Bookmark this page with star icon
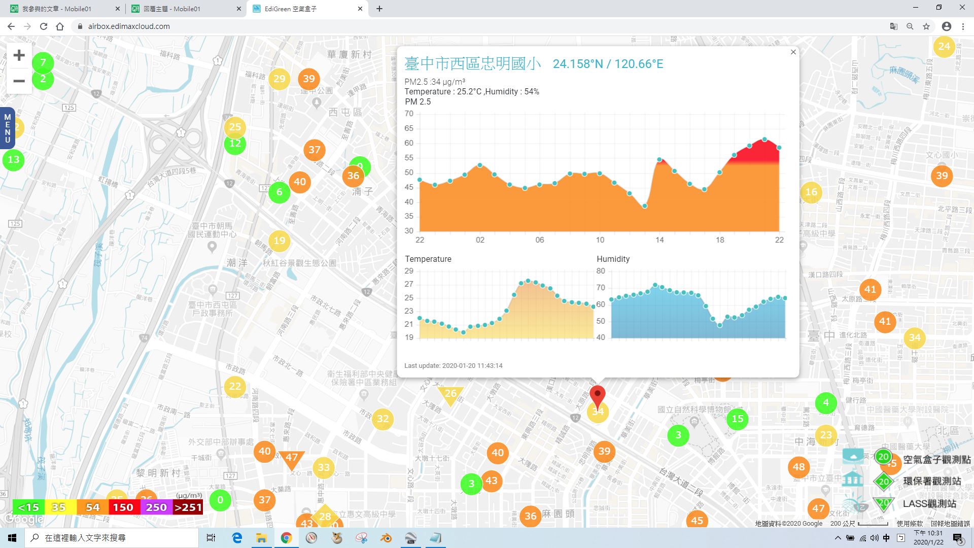Screen dimensions: 974x548 coord(926,26)
